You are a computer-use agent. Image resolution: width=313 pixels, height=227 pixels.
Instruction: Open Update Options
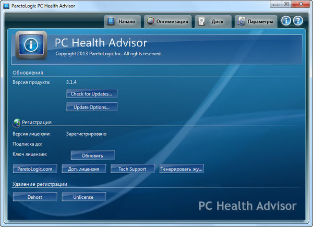[x=92, y=107]
